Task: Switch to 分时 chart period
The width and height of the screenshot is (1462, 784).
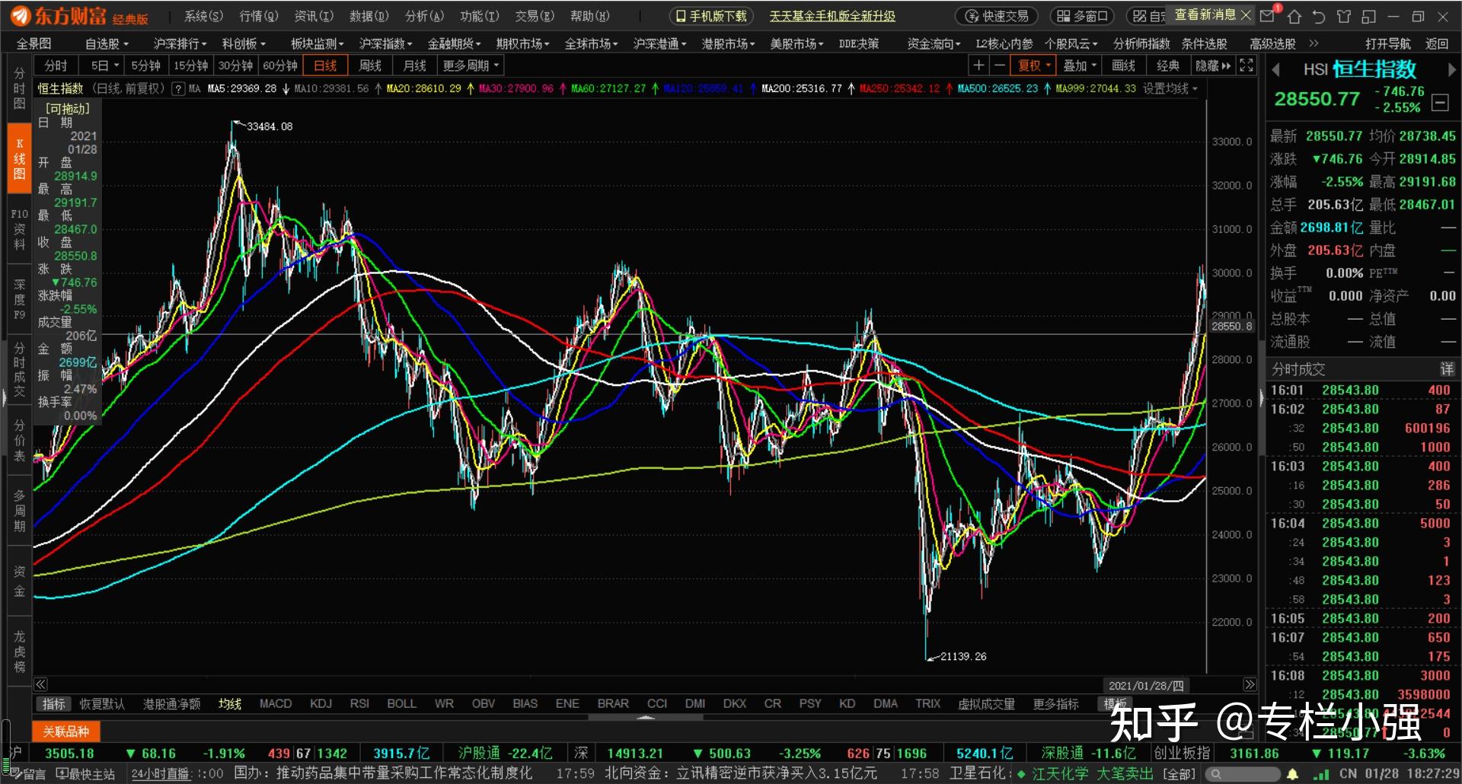Action: (56, 65)
